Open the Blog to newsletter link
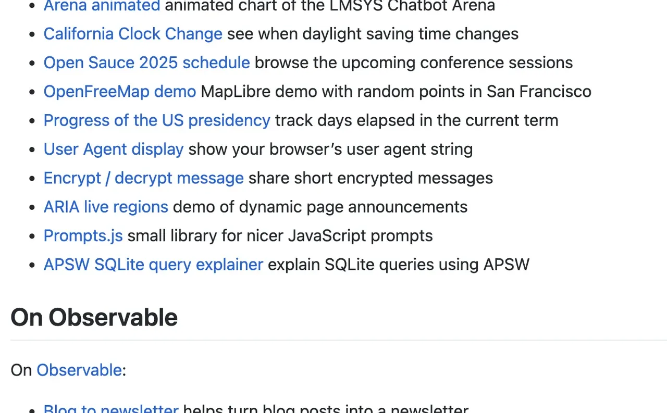The width and height of the screenshot is (667, 413). pyautogui.click(x=111, y=409)
